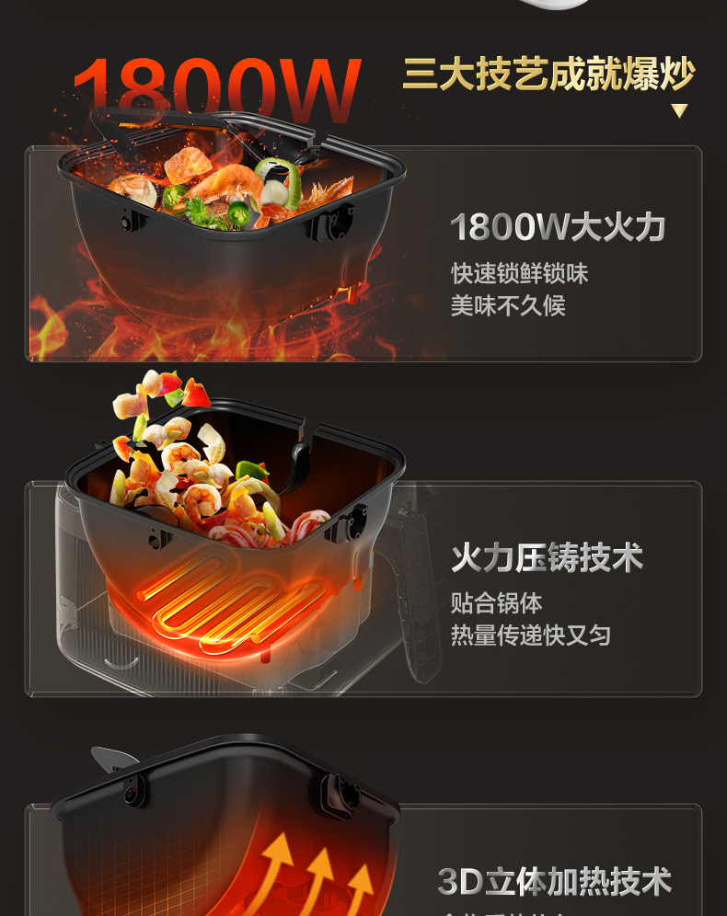
Task: Click the 快速锁鲜锁味 text line
Action: coord(520,273)
